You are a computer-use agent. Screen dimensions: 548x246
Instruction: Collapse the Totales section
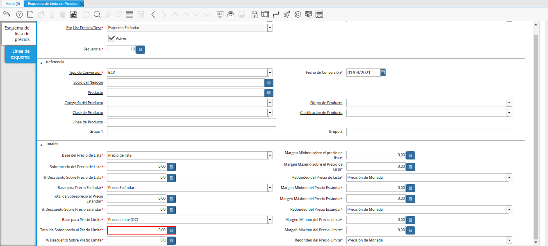coord(41,145)
